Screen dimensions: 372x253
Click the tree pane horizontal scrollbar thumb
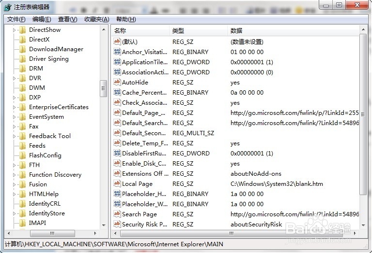52,233
